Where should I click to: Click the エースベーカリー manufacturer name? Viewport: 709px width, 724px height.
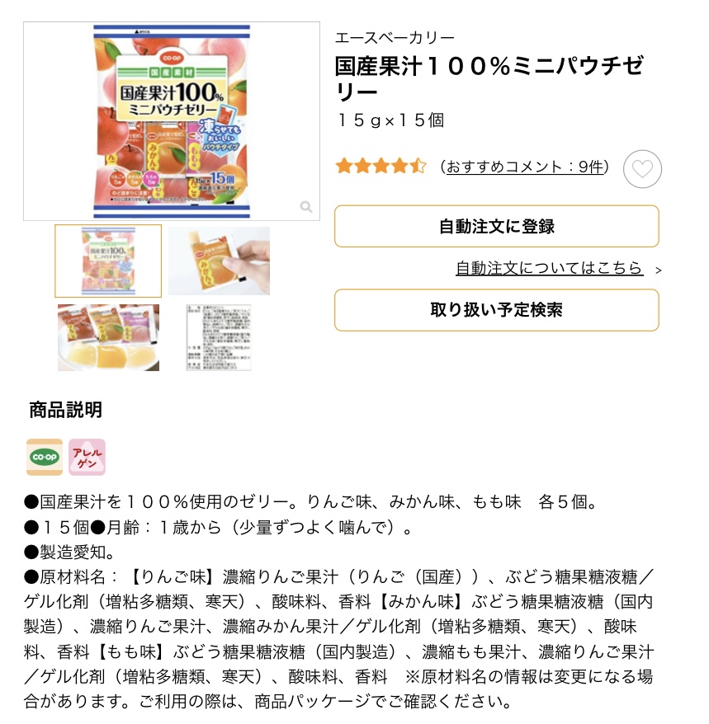pos(395,37)
